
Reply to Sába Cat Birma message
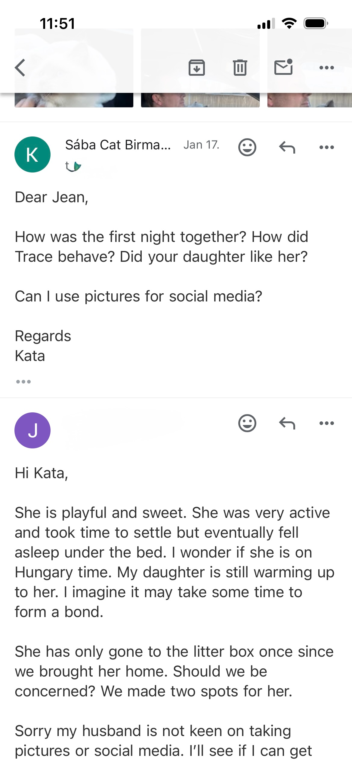(x=287, y=147)
